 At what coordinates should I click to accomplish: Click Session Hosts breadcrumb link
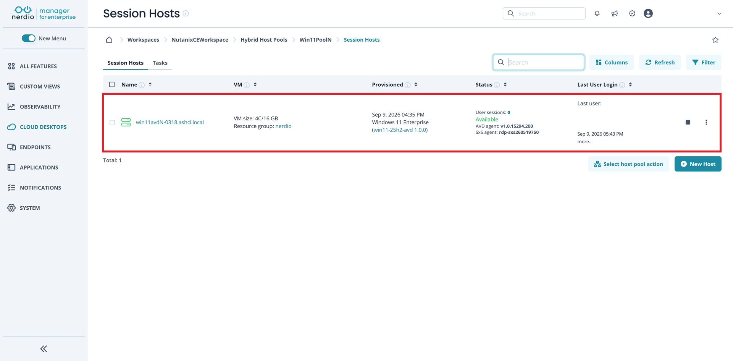(x=362, y=40)
